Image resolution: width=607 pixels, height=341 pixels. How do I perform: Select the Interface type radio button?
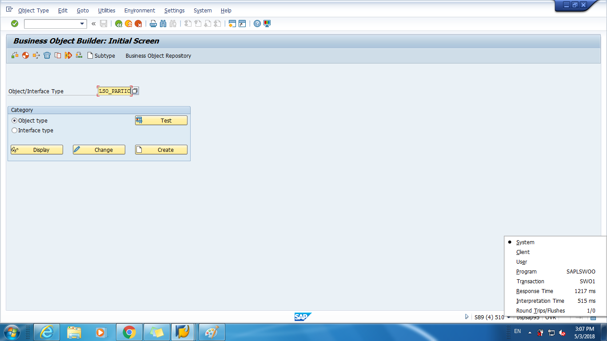(14, 130)
